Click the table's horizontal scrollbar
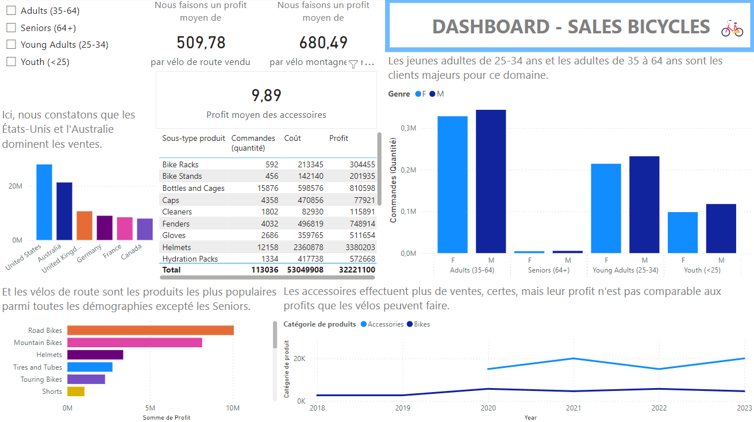 point(267,277)
